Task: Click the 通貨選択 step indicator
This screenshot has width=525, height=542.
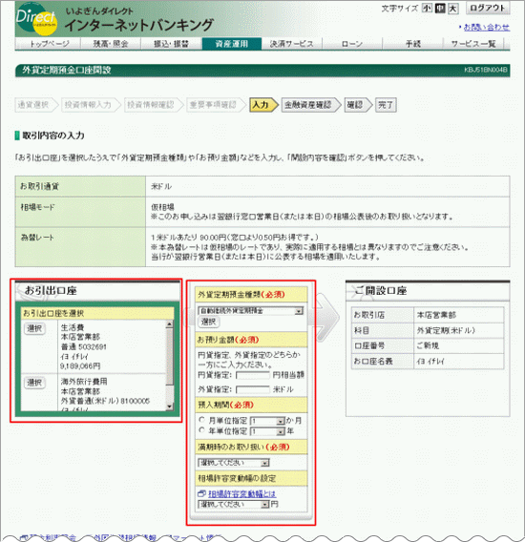Action: pos(35,105)
